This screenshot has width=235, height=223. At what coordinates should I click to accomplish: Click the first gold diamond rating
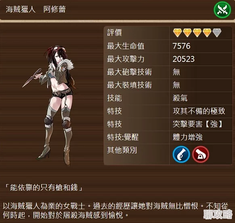pos(177,33)
